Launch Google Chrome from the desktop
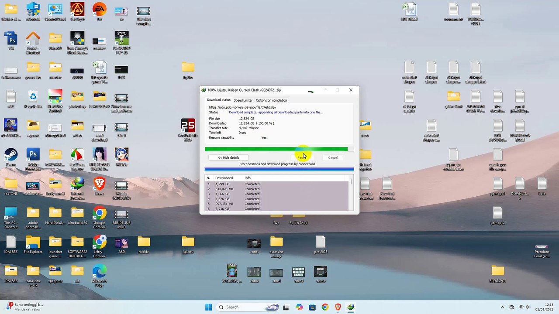The width and height of the screenshot is (559, 314). (x=100, y=217)
